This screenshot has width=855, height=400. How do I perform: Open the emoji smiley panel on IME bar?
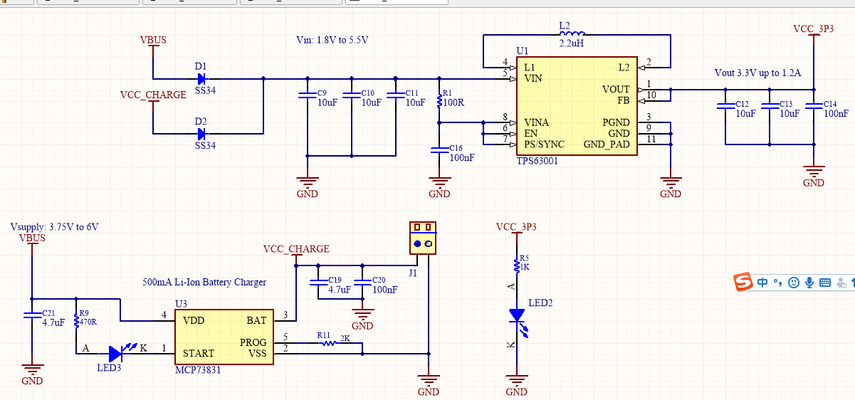click(x=794, y=283)
